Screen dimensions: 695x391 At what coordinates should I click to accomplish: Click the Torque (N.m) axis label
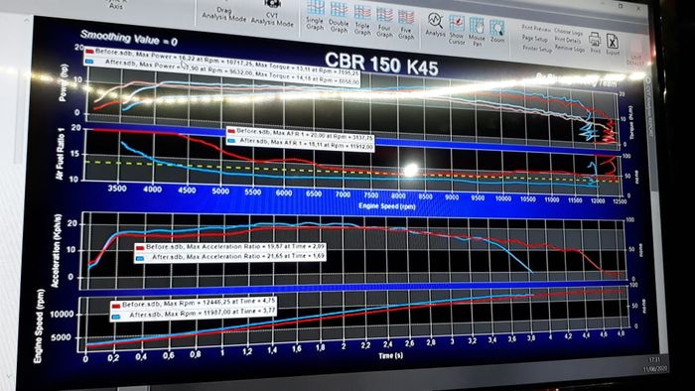(631, 123)
